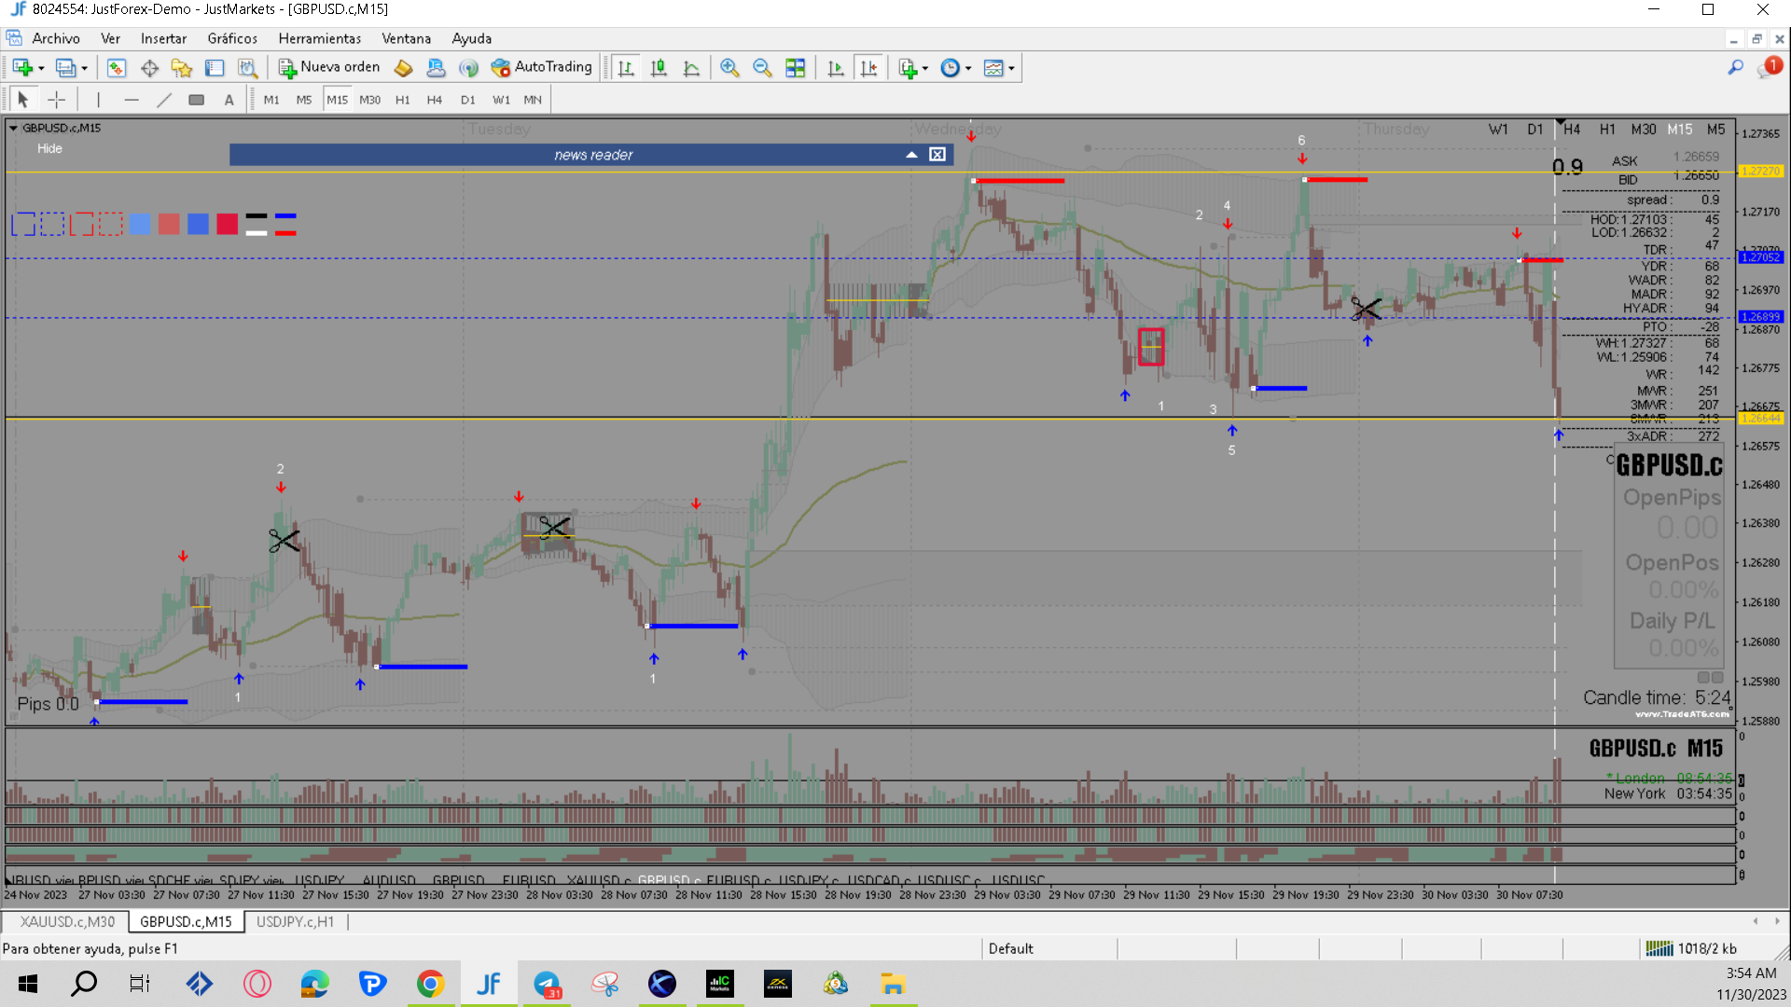This screenshot has width=1791, height=1007.
Task: Click the text label tool A
Action: [229, 100]
